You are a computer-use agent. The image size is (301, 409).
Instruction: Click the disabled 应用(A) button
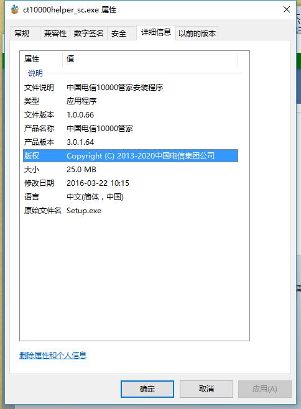265,389
